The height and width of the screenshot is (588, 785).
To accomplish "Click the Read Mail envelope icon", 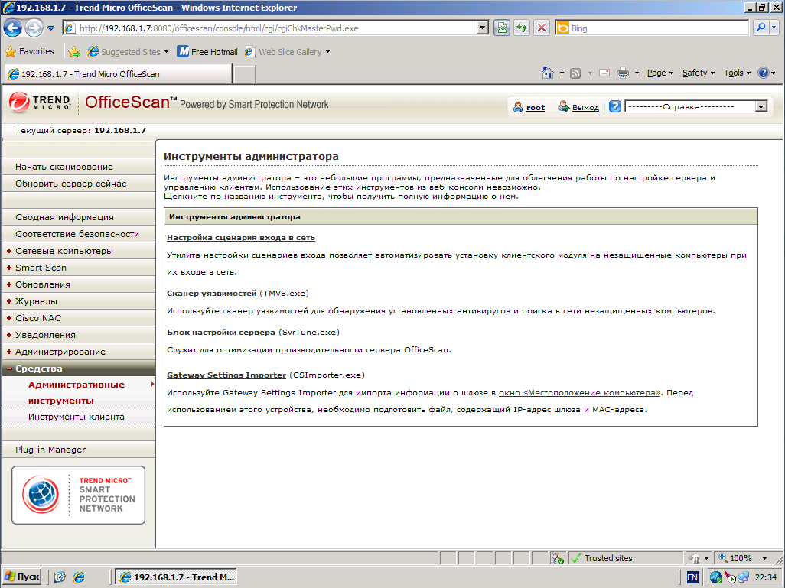I will tap(604, 73).
